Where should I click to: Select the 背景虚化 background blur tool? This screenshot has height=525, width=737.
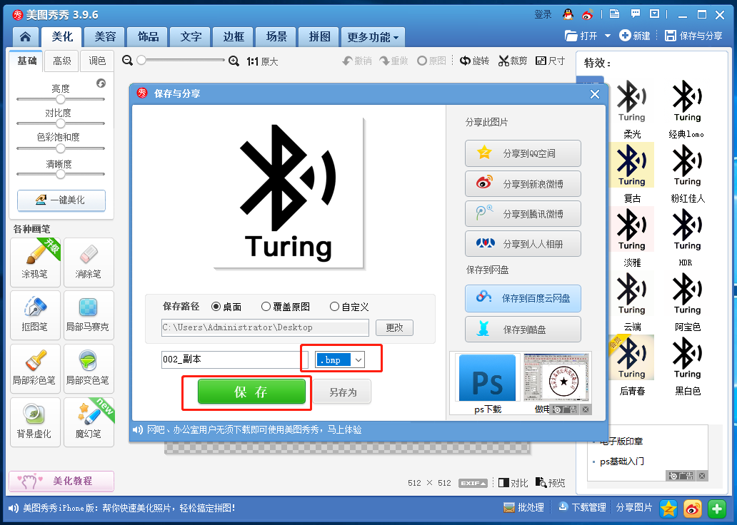[x=35, y=422]
